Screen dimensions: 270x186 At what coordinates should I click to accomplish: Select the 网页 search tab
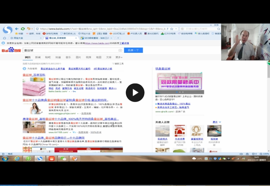(28, 57)
